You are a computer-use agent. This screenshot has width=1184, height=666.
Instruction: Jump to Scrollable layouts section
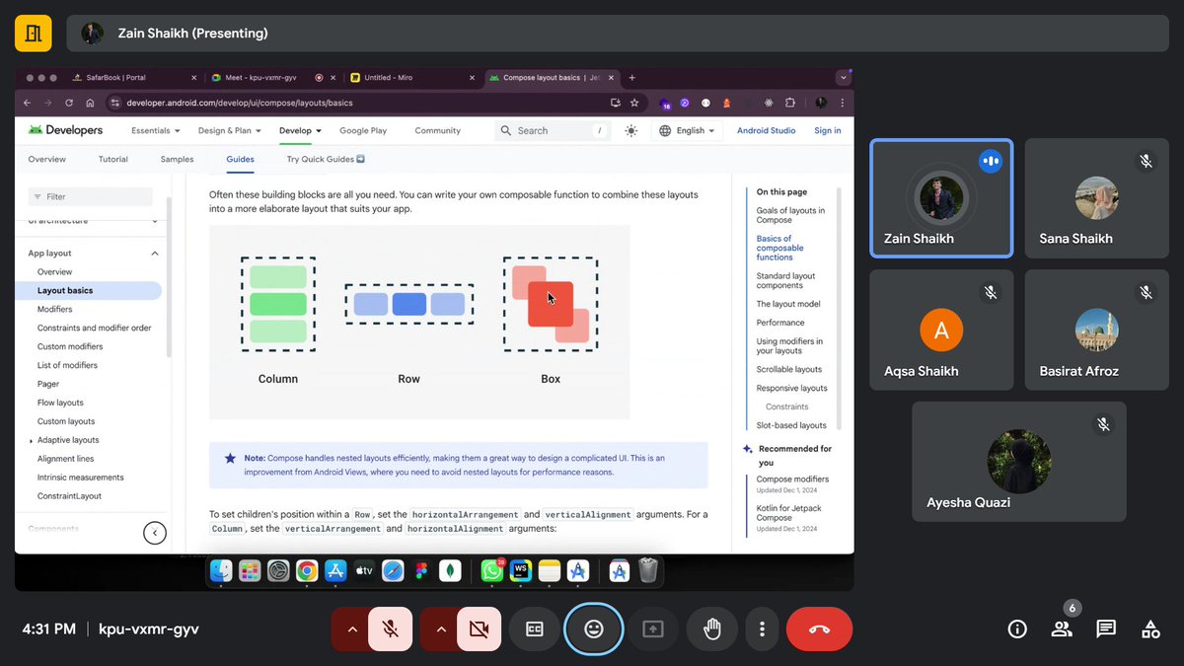click(789, 369)
